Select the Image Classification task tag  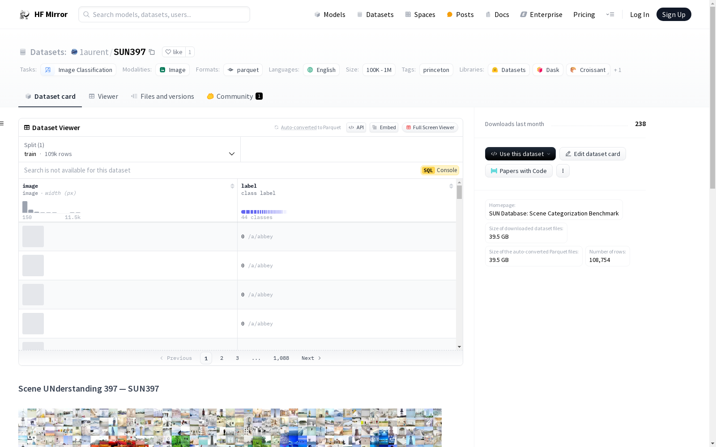pos(78,70)
